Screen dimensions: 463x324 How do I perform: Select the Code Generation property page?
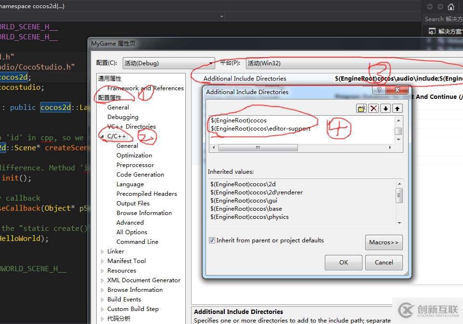(140, 175)
